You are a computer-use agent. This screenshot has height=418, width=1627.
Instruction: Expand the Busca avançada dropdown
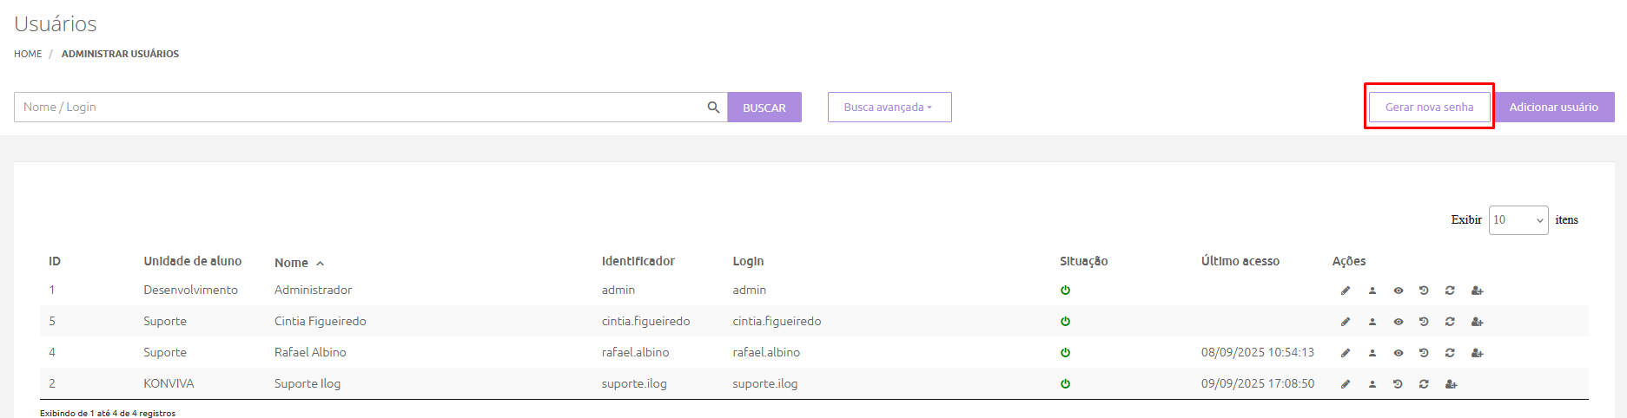[889, 108]
